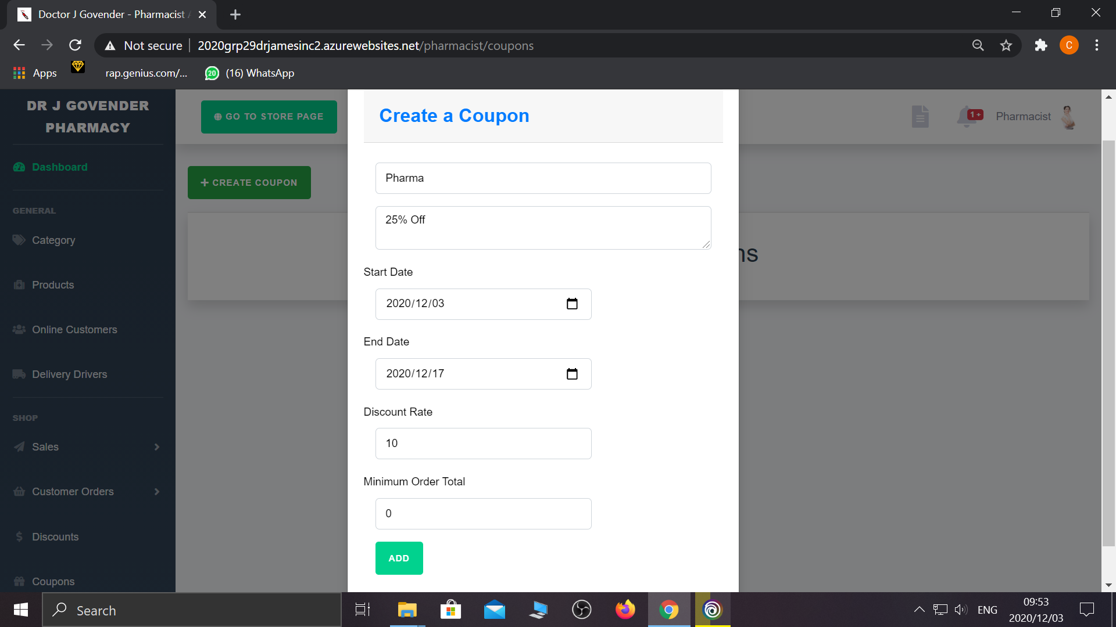Click the Discount Rate input field
This screenshot has height=627, width=1116.
coord(483,444)
